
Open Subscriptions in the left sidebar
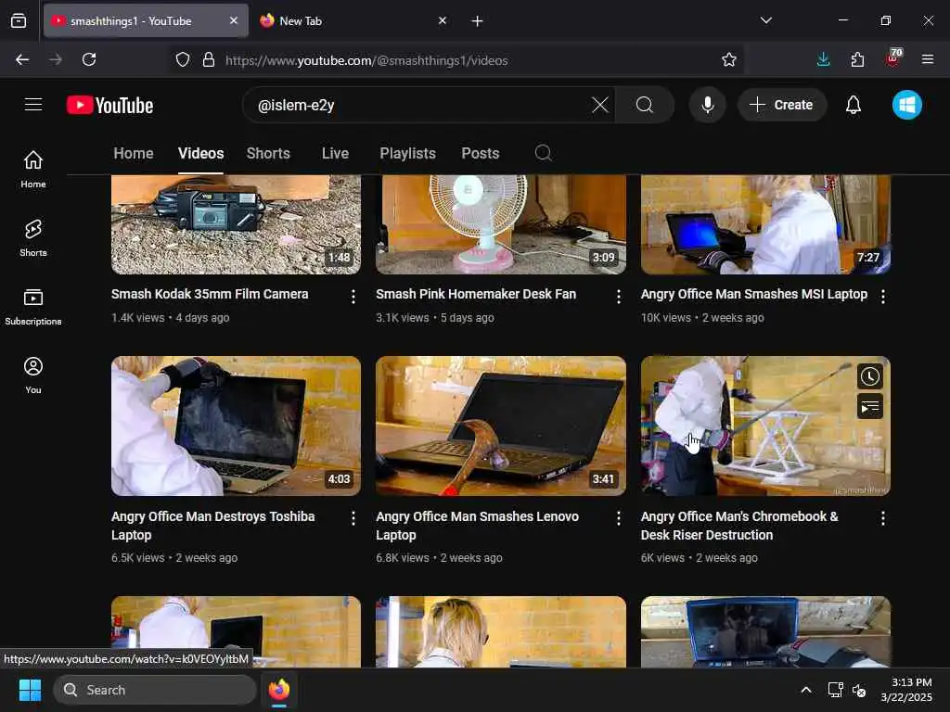[x=33, y=307]
